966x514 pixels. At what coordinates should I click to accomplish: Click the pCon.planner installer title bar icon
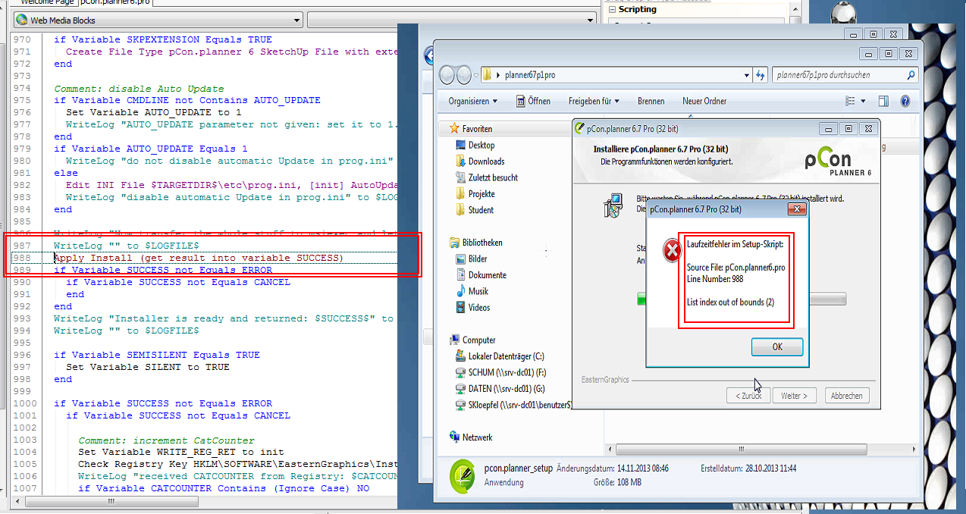[580, 129]
